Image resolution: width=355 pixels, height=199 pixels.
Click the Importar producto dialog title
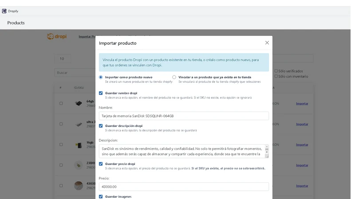pos(118,43)
